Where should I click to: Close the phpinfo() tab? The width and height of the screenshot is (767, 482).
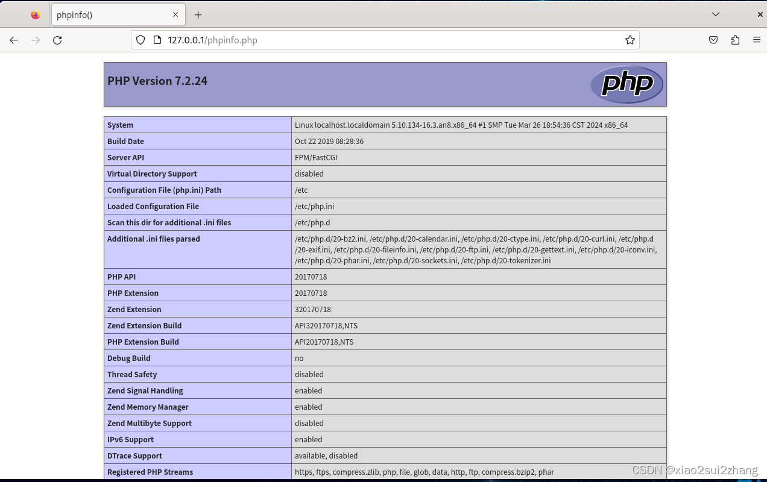pyautogui.click(x=175, y=14)
